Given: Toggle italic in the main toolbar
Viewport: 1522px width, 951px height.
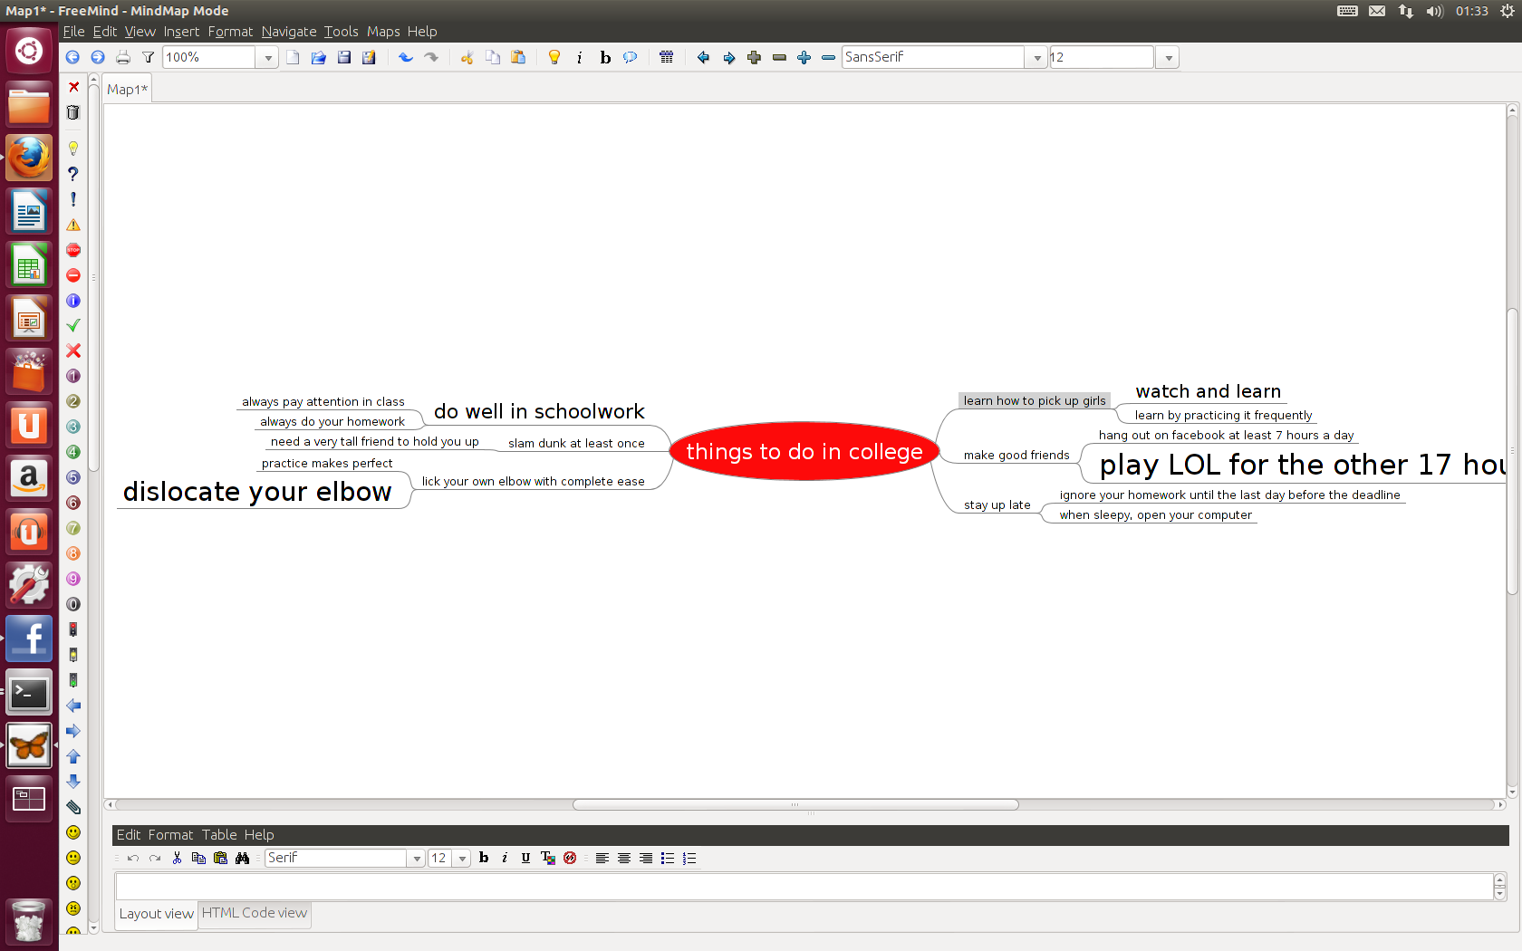Looking at the screenshot, I should 580,57.
